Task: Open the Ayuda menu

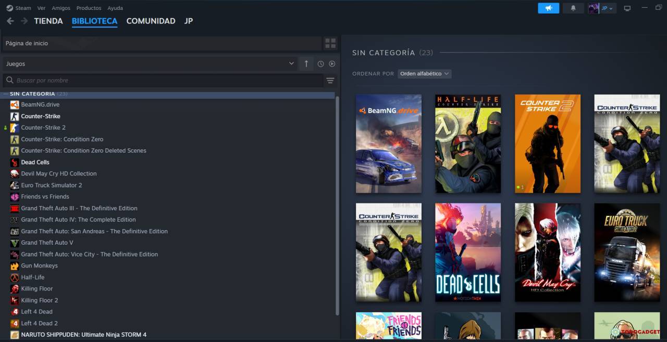Action: coord(115,8)
